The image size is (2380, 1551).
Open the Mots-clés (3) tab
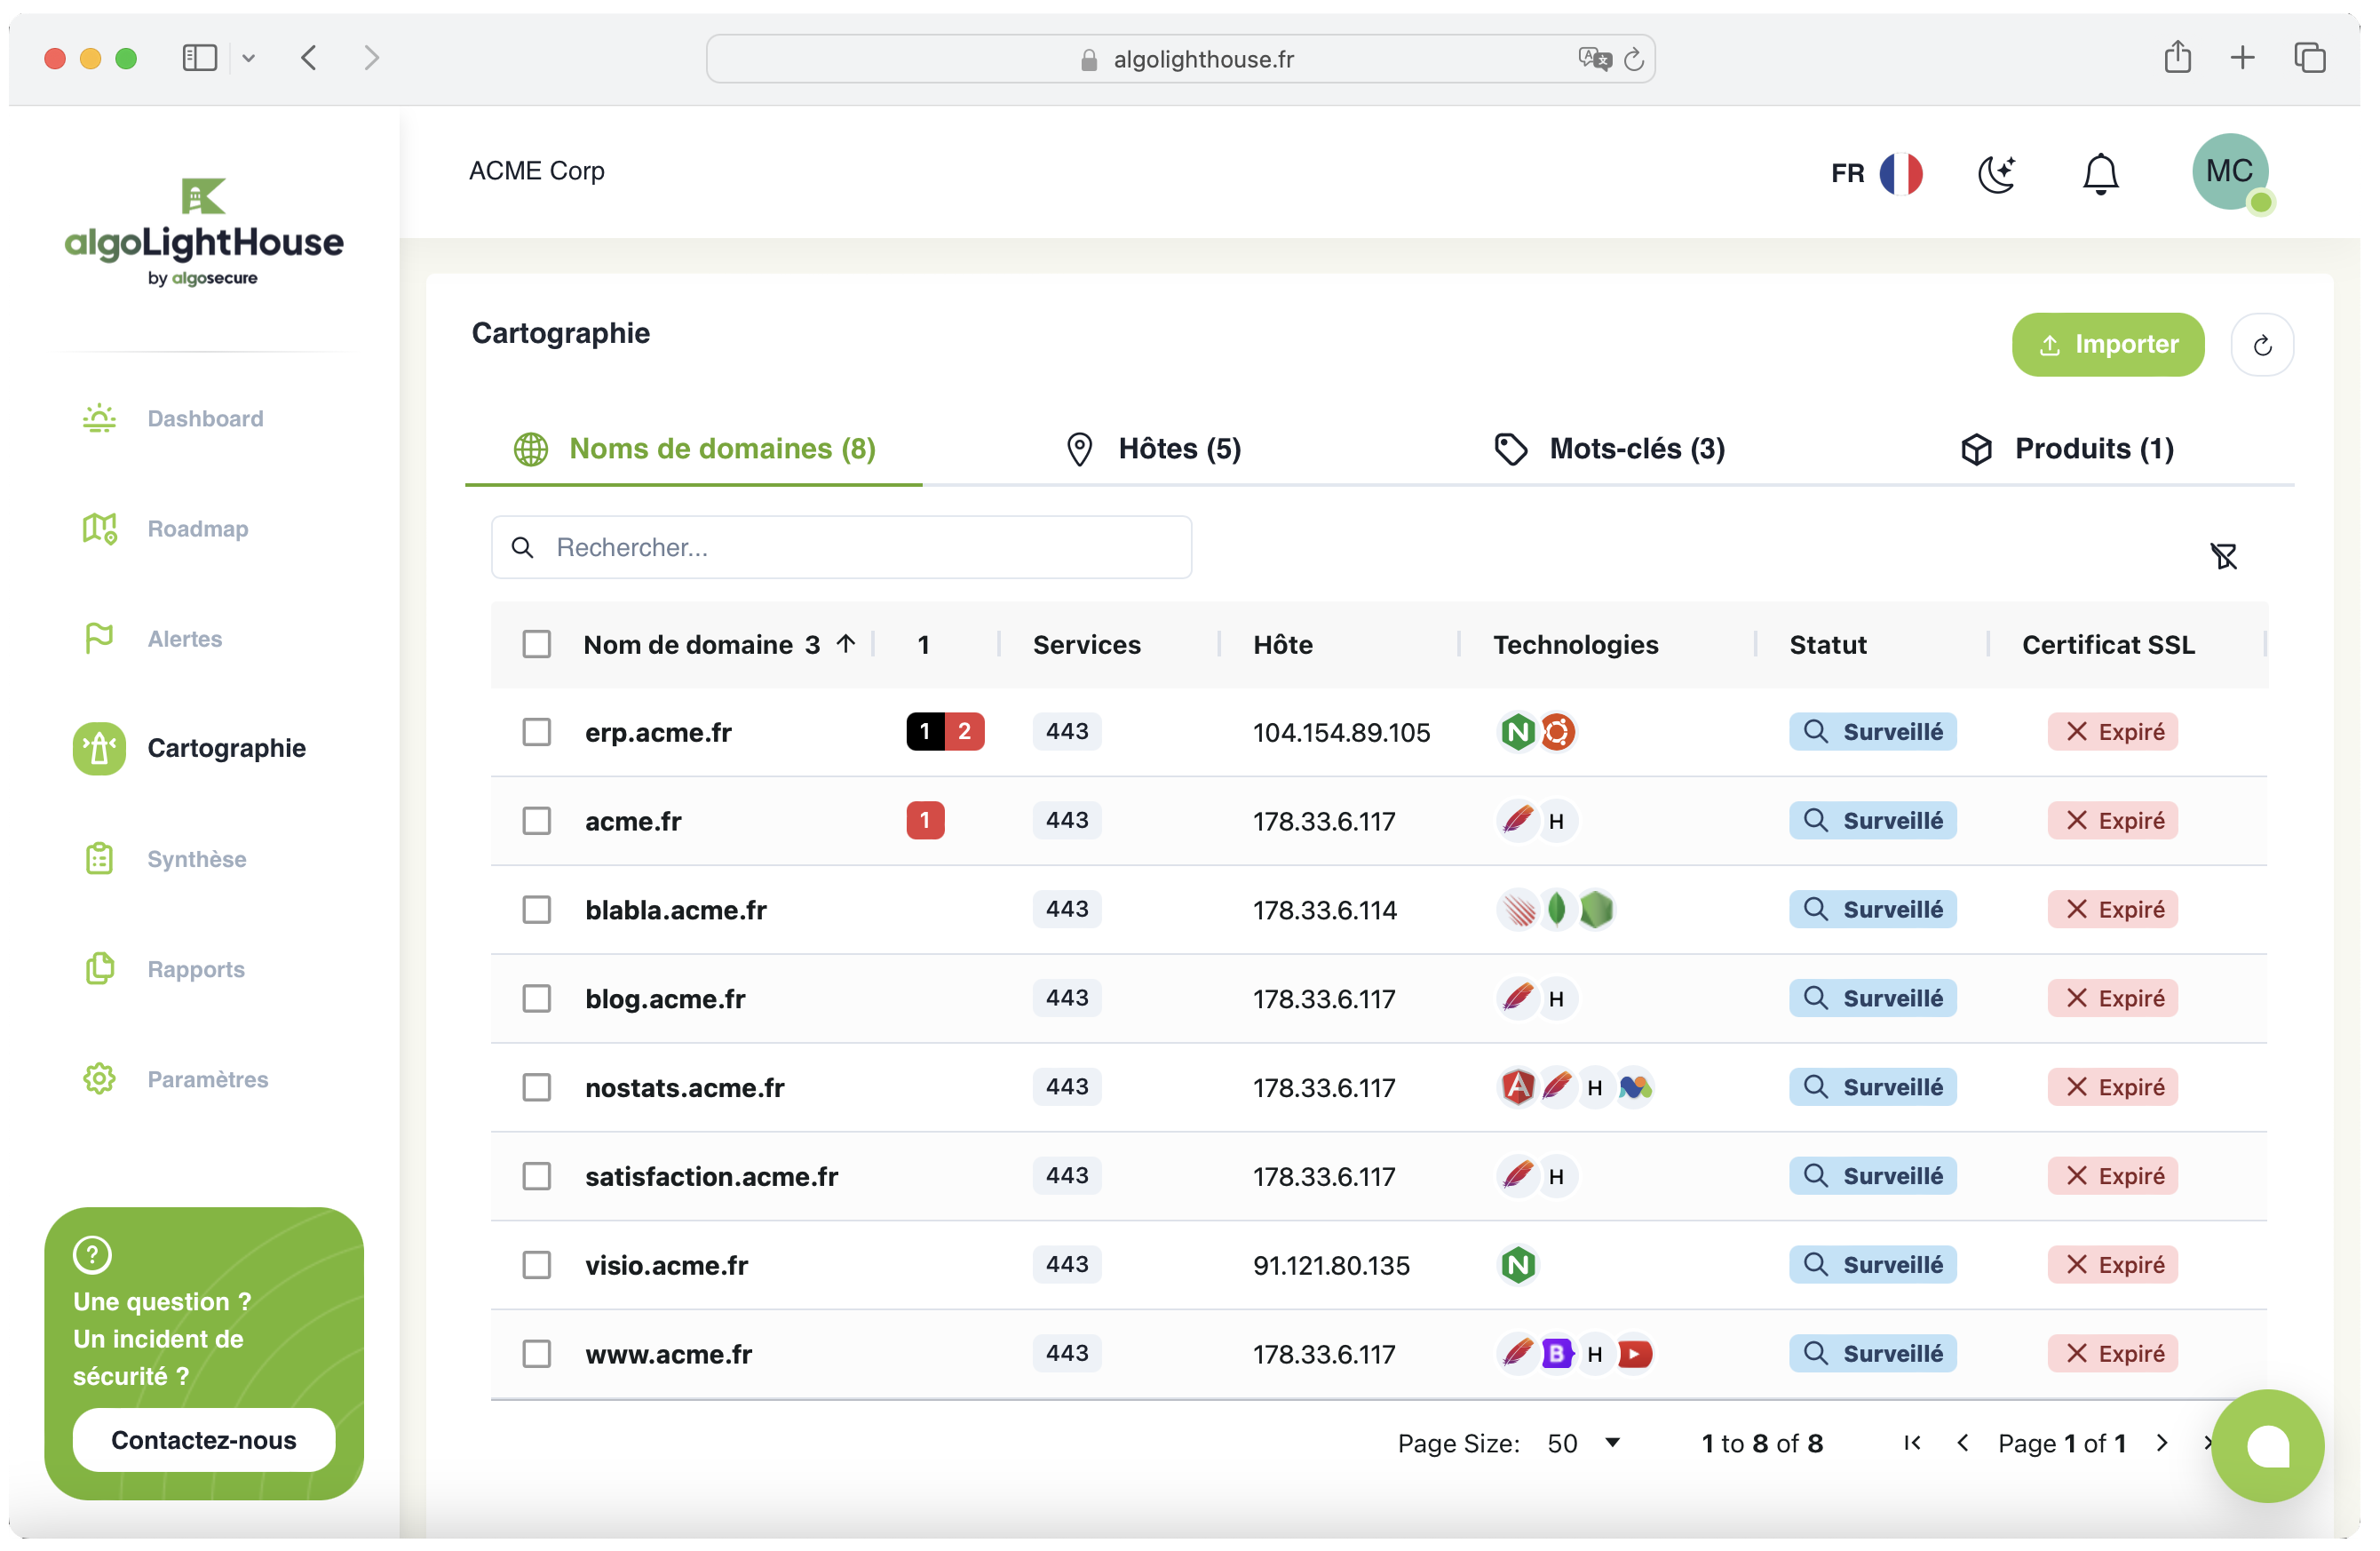pyautogui.click(x=1636, y=448)
